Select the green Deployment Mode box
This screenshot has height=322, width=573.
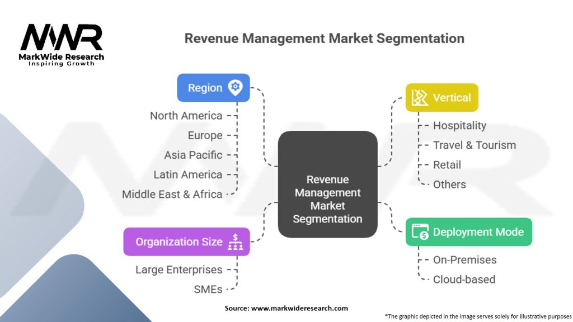469,232
